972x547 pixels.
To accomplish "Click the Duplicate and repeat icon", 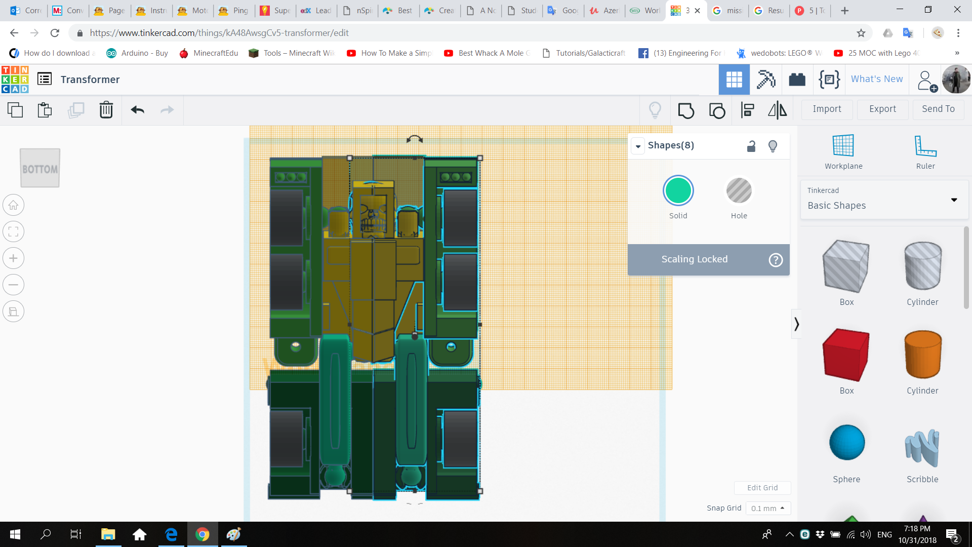I will tap(76, 110).
